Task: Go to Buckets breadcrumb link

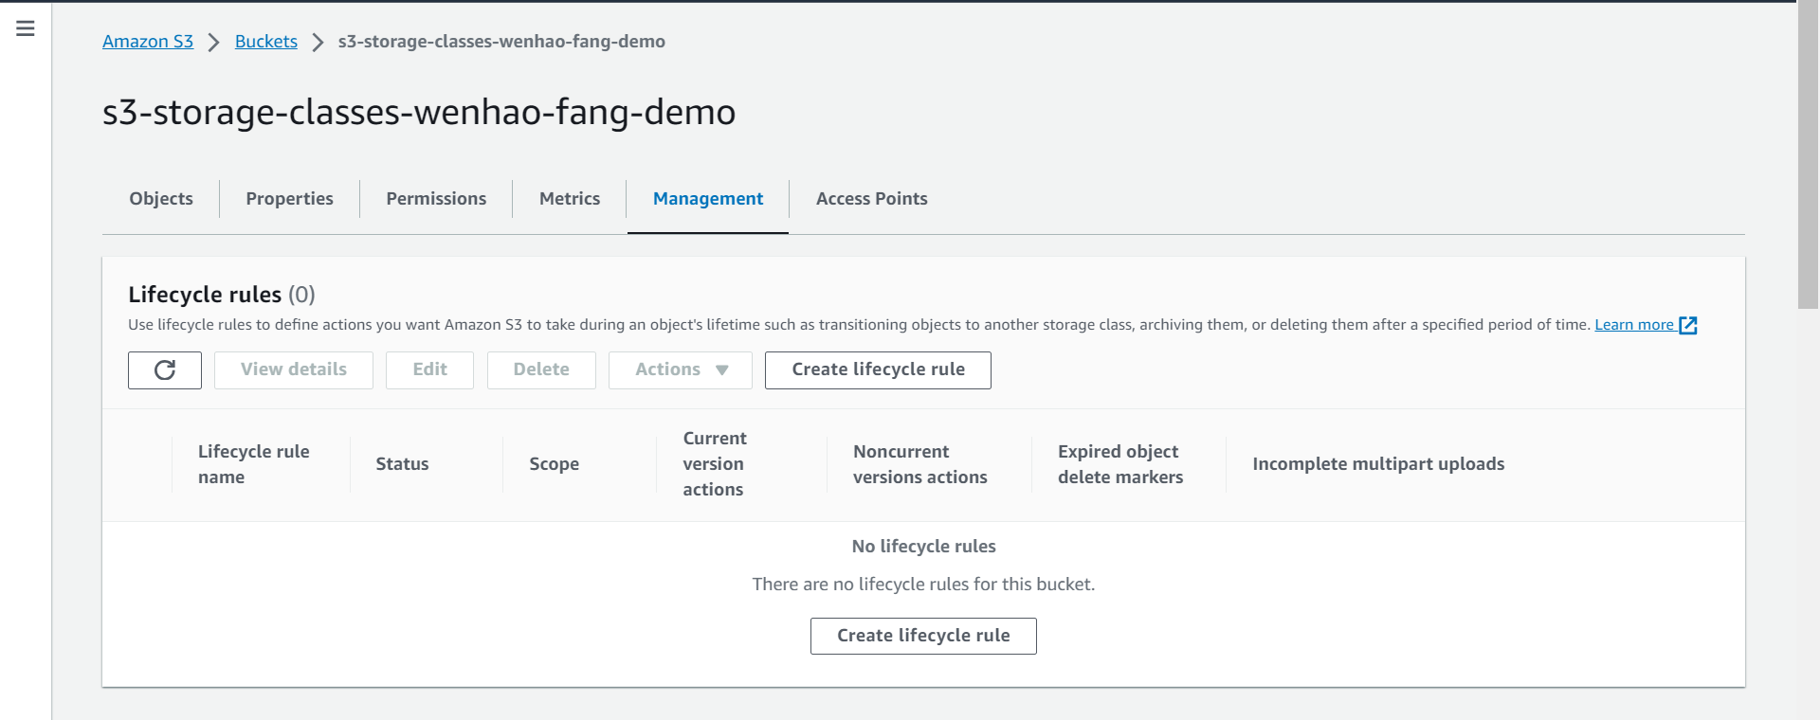Action: (266, 42)
